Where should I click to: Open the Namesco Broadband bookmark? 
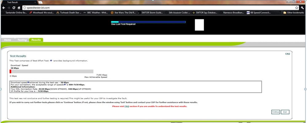[232, 13]
